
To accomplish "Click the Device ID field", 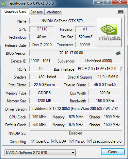I will (x=40, y=61).
